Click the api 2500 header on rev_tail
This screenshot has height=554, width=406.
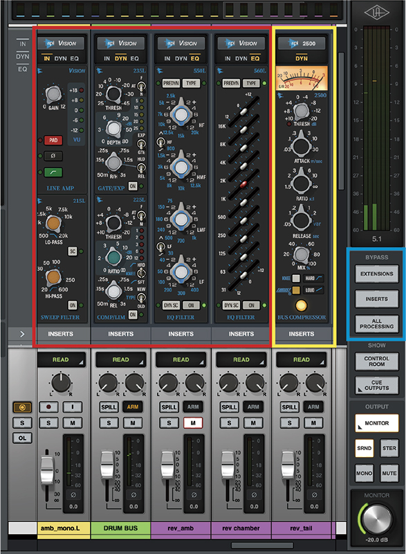point(302,44)
